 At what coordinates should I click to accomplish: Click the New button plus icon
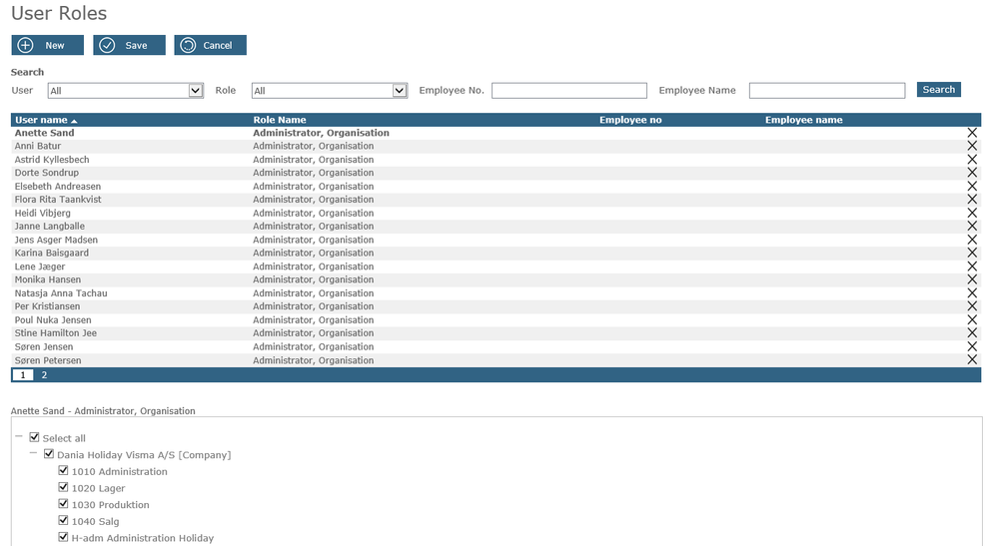(25, 45)
